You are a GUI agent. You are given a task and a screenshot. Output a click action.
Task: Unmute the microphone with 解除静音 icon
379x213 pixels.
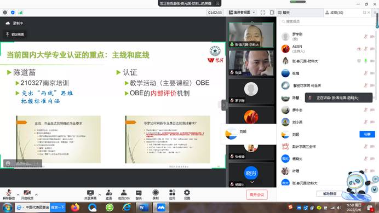9,194
